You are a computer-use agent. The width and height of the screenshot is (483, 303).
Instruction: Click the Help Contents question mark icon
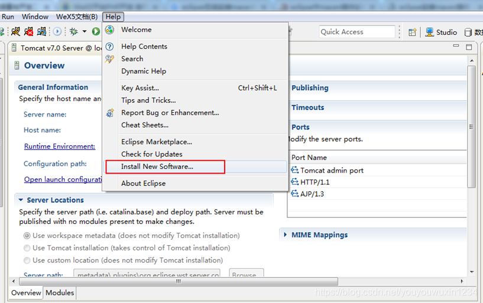[x=109, y=47]
